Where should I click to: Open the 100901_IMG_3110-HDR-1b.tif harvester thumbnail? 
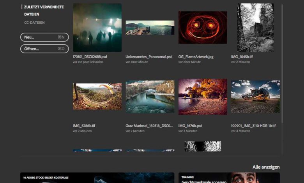pos(255,97)
